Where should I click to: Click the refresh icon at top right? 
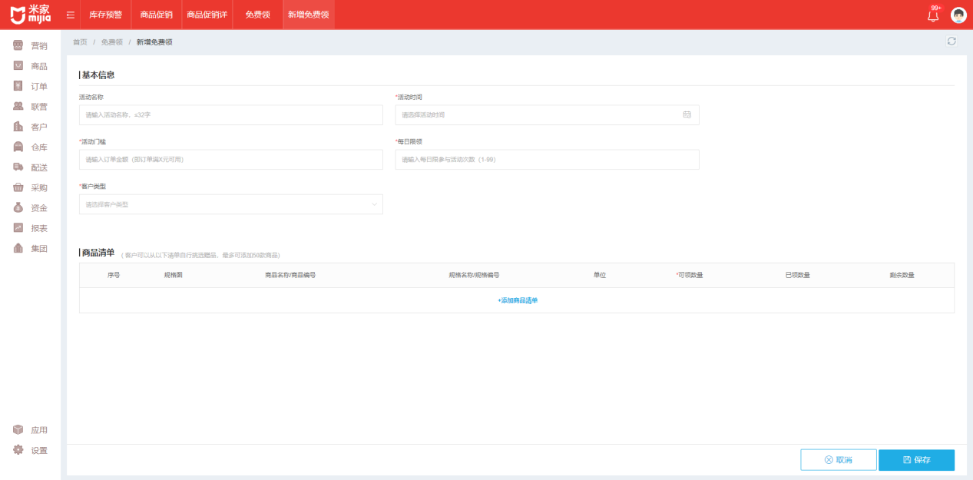(x=951, y=41)
